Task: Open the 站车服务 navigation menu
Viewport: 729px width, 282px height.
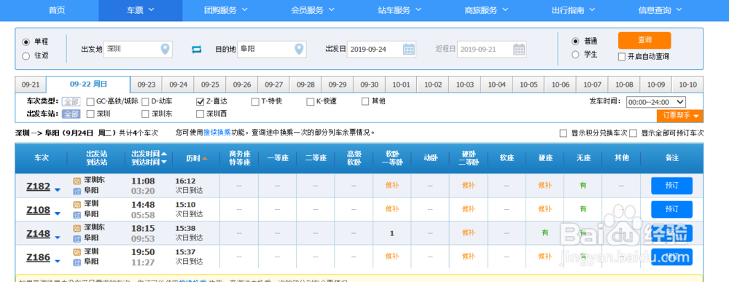Action: pos(399,10)
